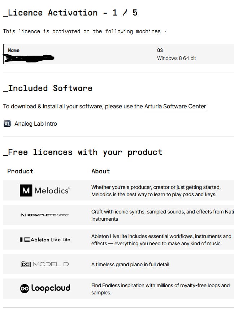Click the Melodics logo

click(45, 190)
